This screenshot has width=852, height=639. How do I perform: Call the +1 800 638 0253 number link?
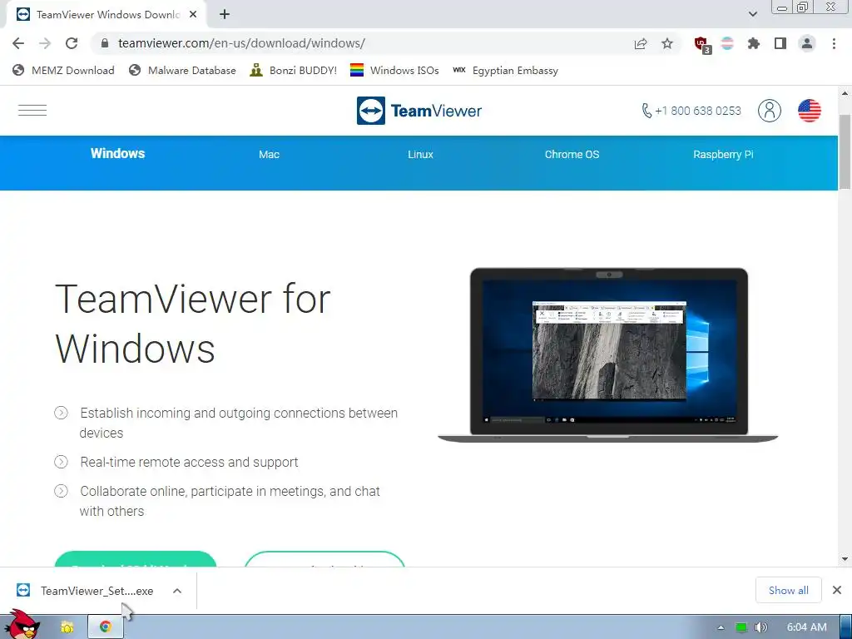pos(691,111)
